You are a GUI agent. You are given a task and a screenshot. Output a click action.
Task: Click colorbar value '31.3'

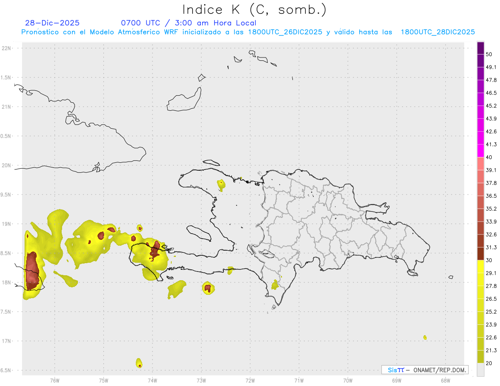click(491, 247)
